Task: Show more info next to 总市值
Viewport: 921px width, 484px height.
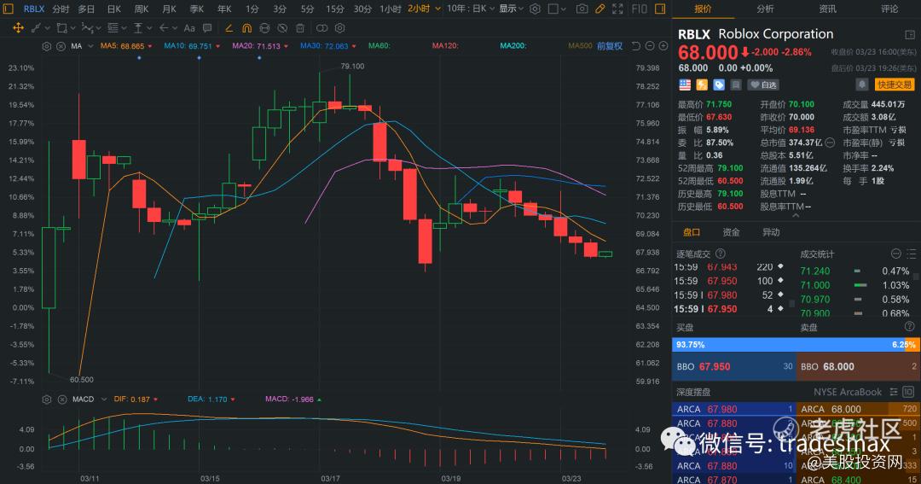Action: tap(830, 143)
